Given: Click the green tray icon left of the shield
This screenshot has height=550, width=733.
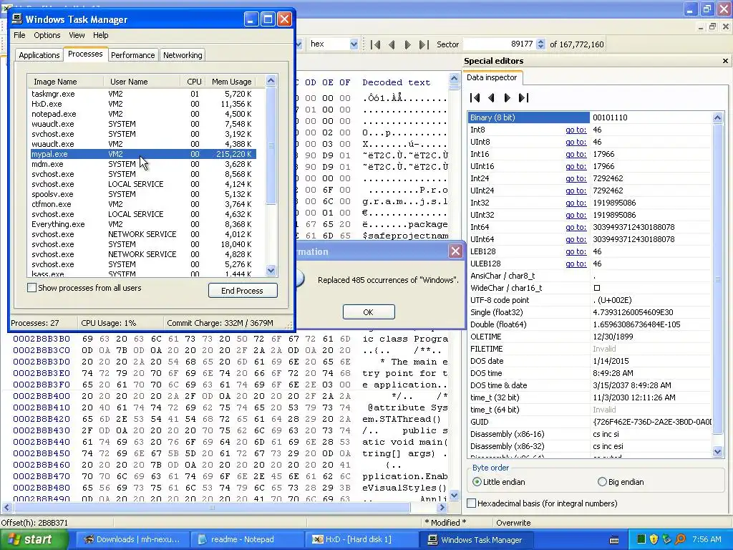Looking at the screenshot, I should 641,539.
